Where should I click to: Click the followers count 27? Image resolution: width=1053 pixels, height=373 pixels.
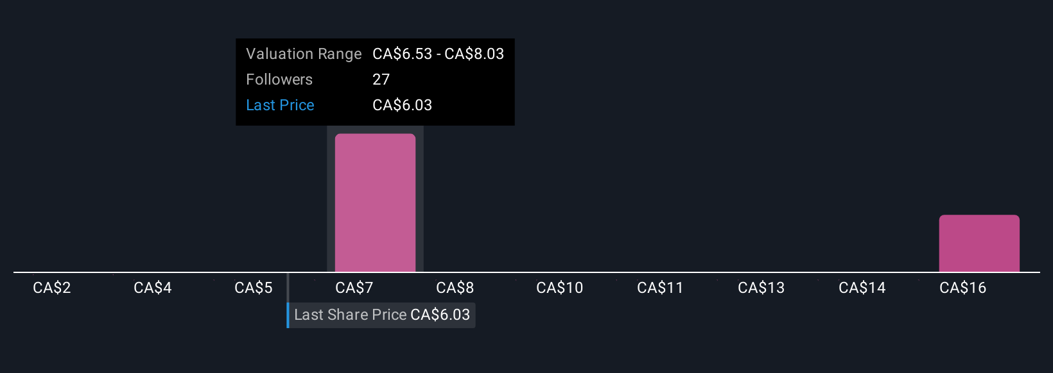(381, 79)
